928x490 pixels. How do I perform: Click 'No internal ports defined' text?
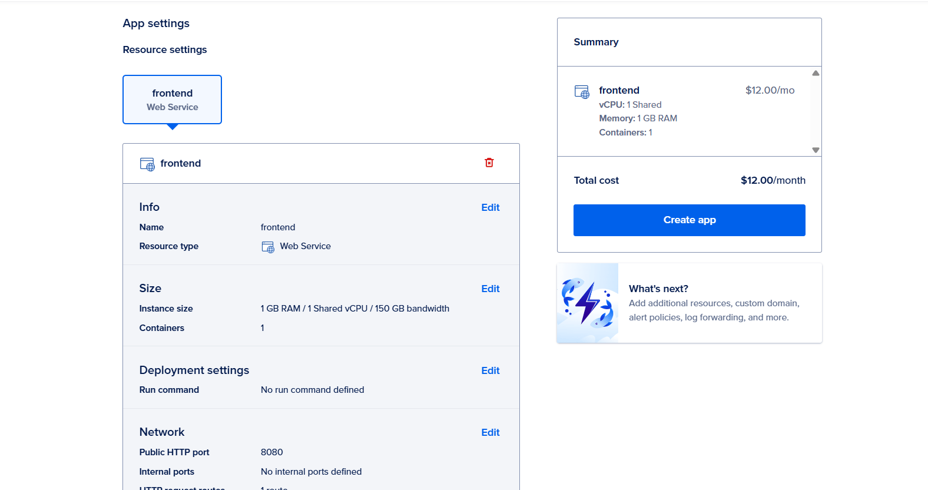(x=311, y=472)
